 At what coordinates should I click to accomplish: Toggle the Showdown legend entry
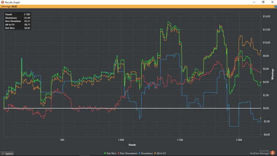tap(146, 153)
